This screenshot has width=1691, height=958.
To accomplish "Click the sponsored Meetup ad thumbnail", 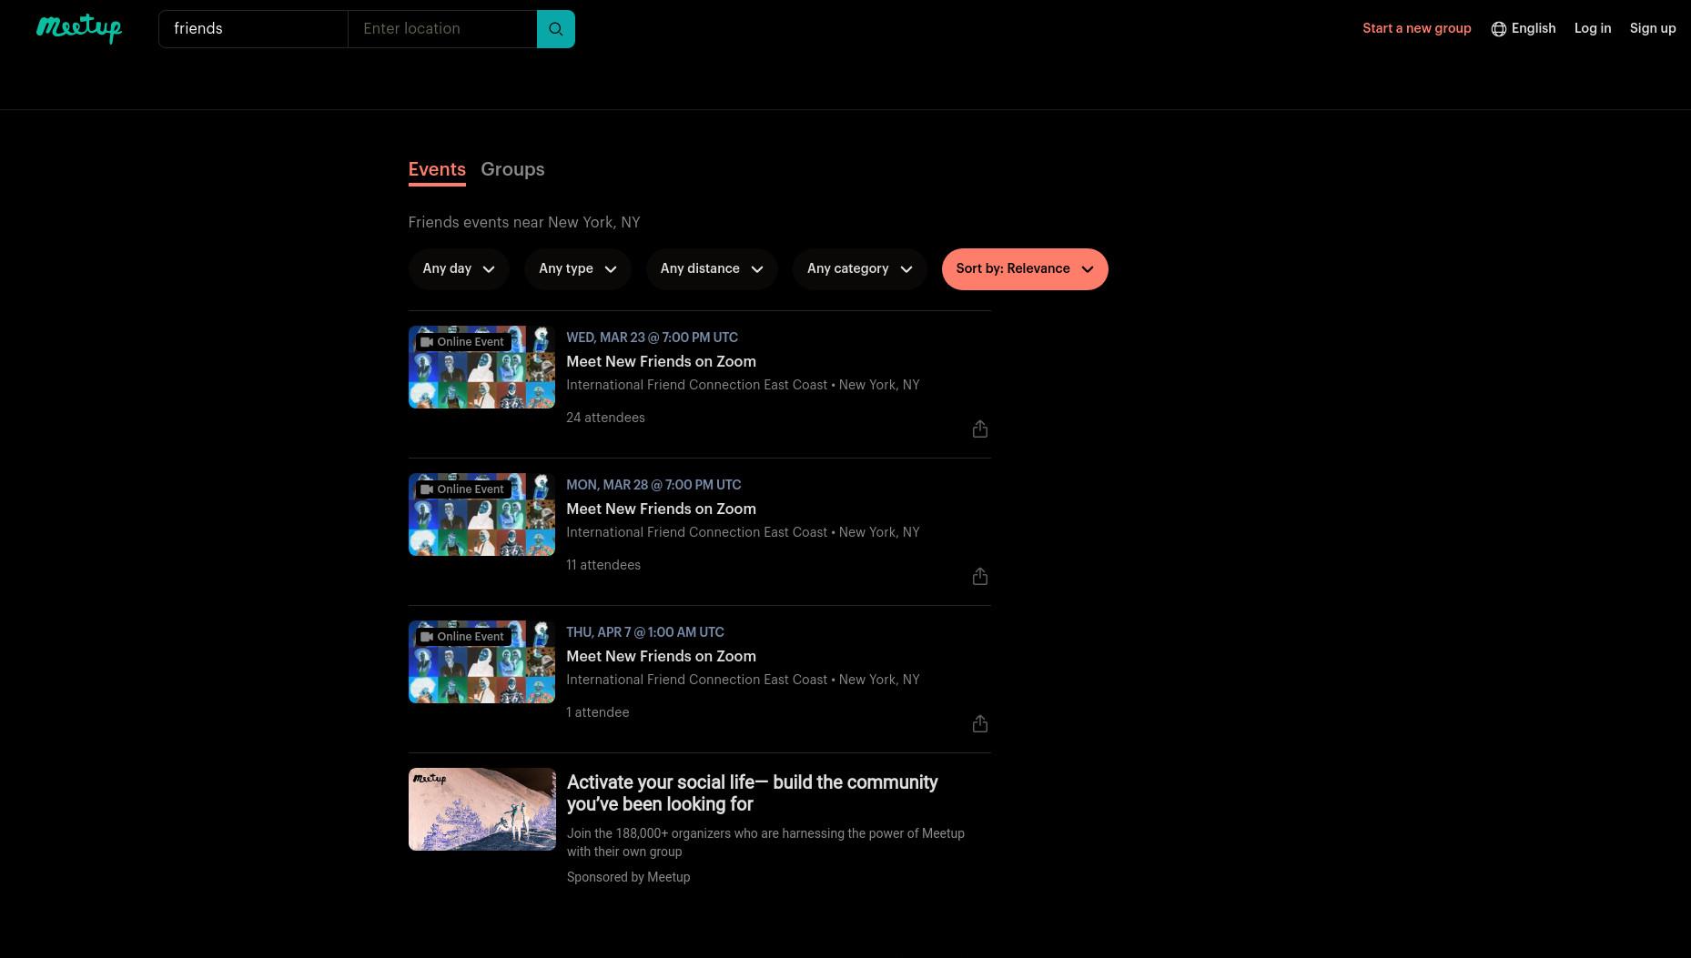I will (x=481, y=809).
